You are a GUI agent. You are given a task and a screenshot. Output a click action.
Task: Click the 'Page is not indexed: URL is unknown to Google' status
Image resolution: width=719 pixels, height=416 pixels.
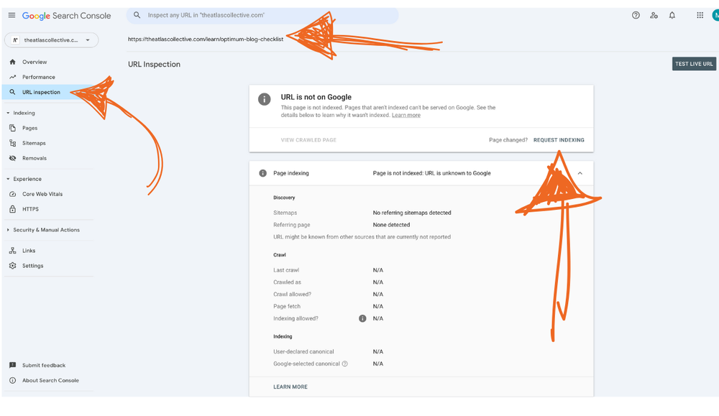(431, 173)
